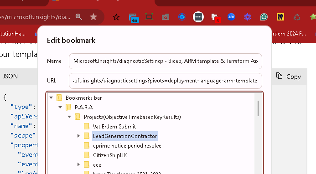Open the 'tationHa...' bookmark in bookmarks bar
Image resolution: width=316 pixels, height=174 pixels.
pyautogui.click(x=13, y=34)
